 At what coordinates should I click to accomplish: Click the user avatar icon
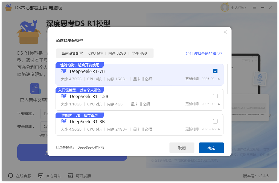point(225,7)
